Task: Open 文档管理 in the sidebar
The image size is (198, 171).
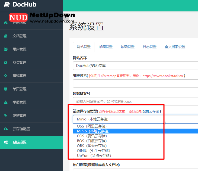Action: point(31,36)
